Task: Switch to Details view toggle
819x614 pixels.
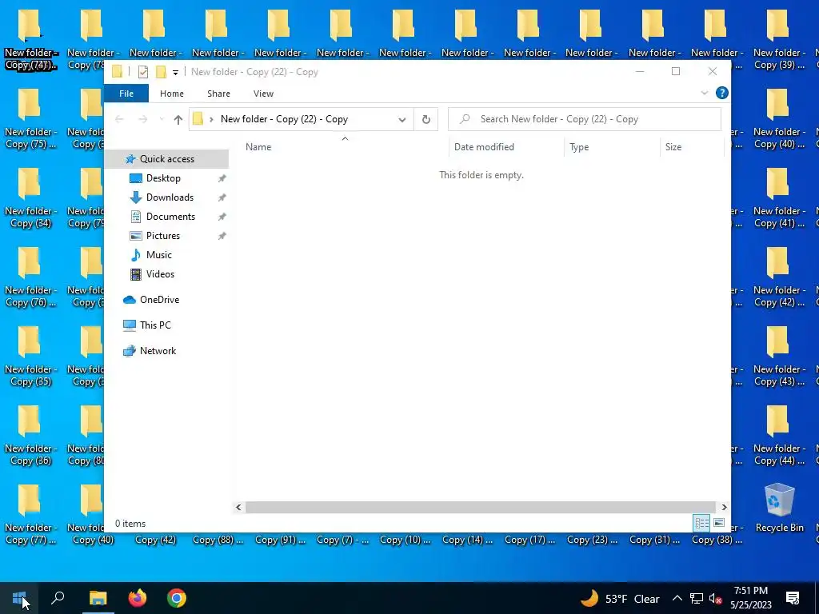Action: pos(701,523)
